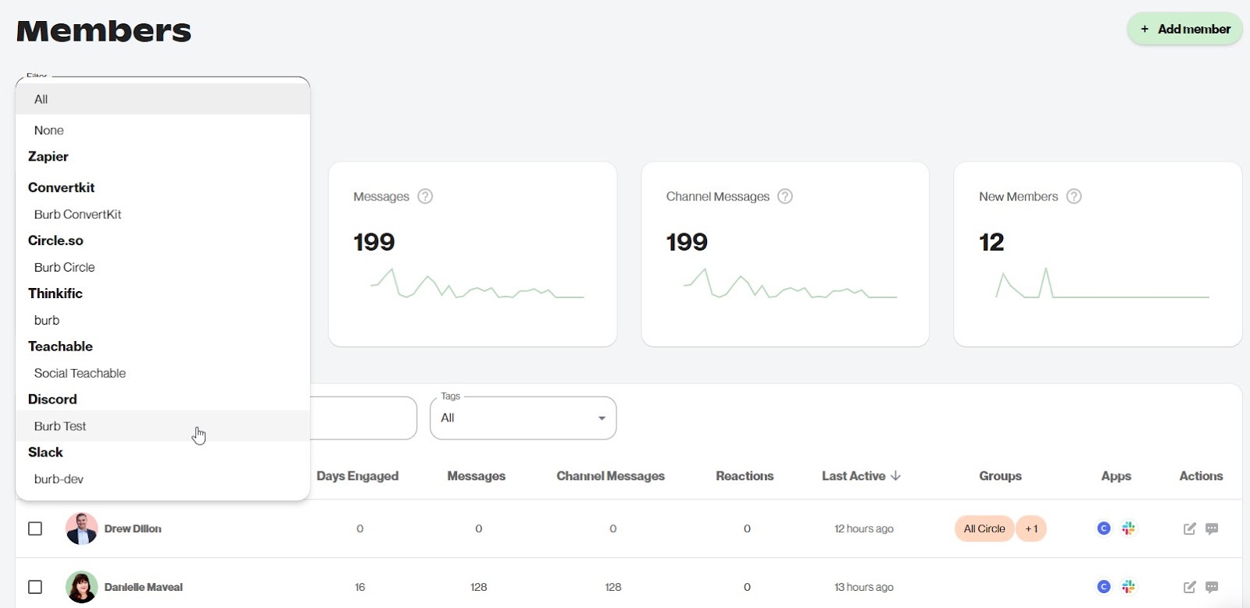Click the Messages help question icon
The height and width of the screenshot is (608, 1250).
pos(425,197)
